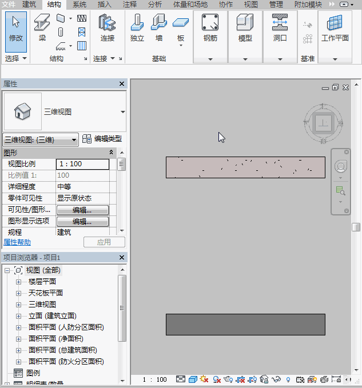Choose the structural column tool icon
362x388 pixels.
(61, 32)
